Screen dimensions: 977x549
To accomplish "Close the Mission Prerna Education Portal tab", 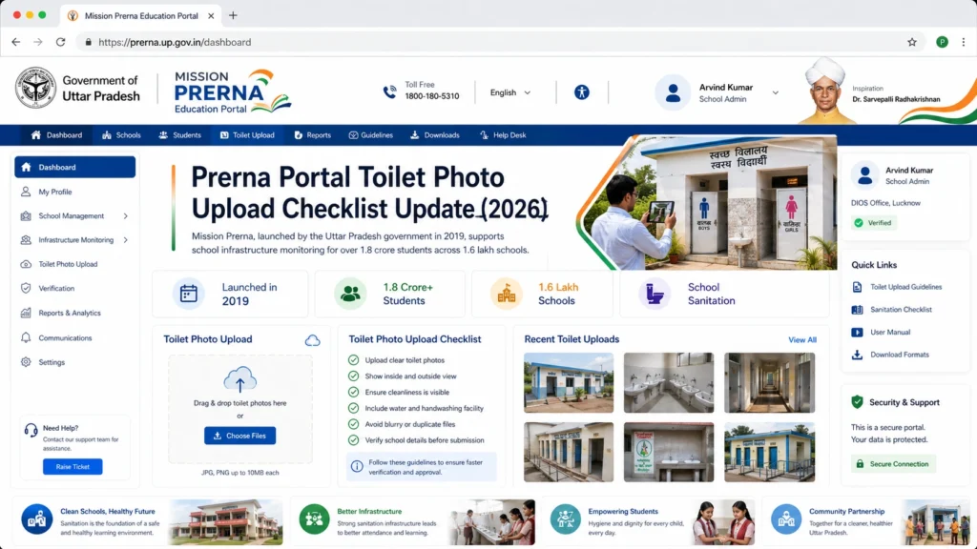I will coord(211,15).
